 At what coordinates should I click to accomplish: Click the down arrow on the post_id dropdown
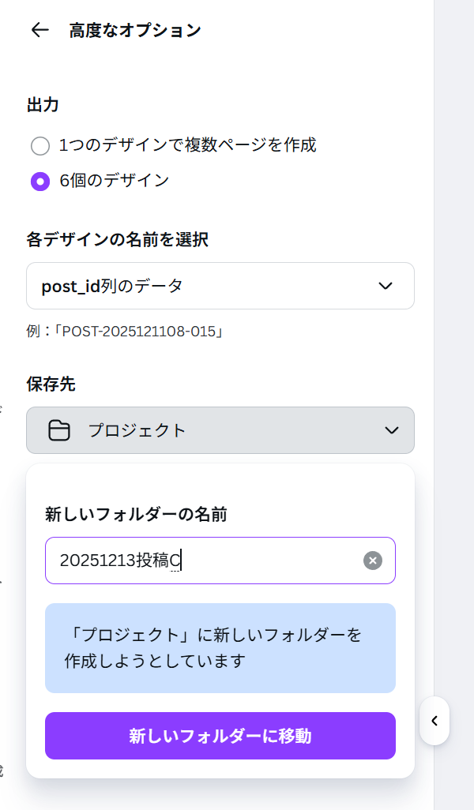pos(386,286)
